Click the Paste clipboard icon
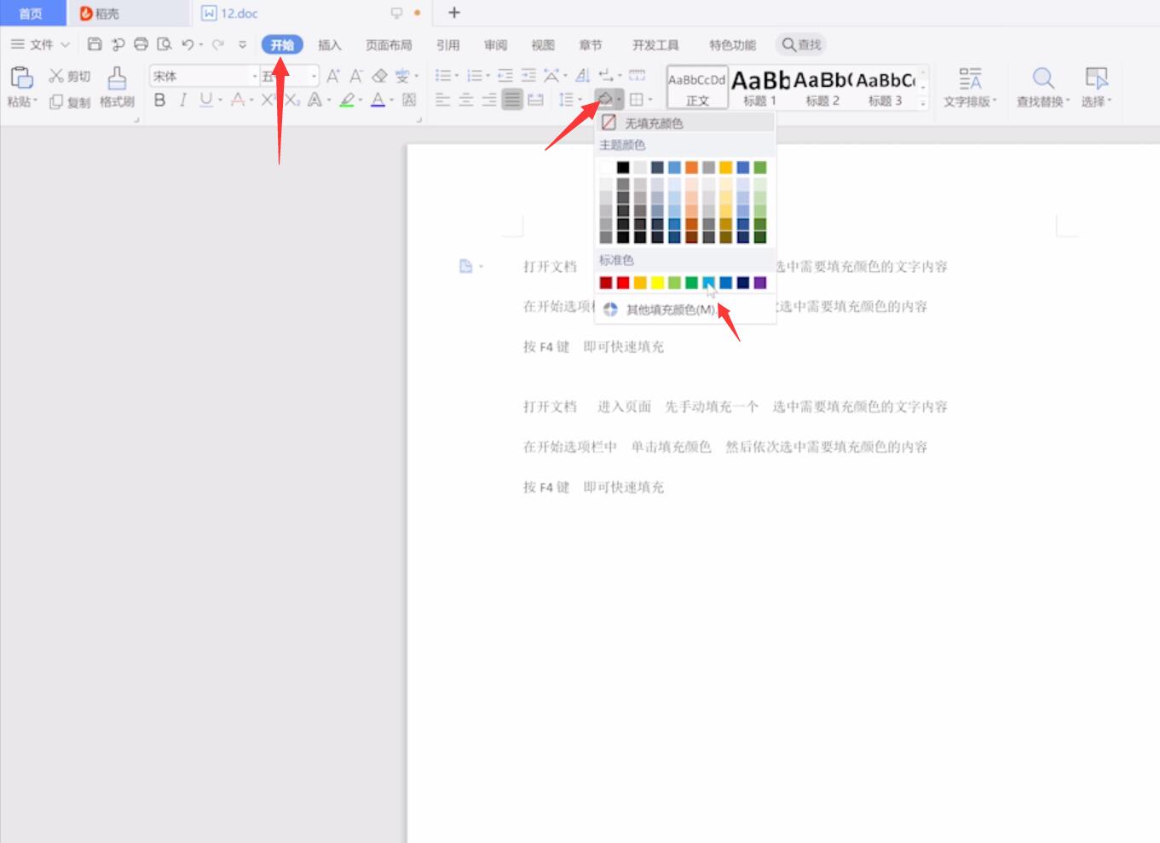 pyautogui.click(x=21, y=78)
